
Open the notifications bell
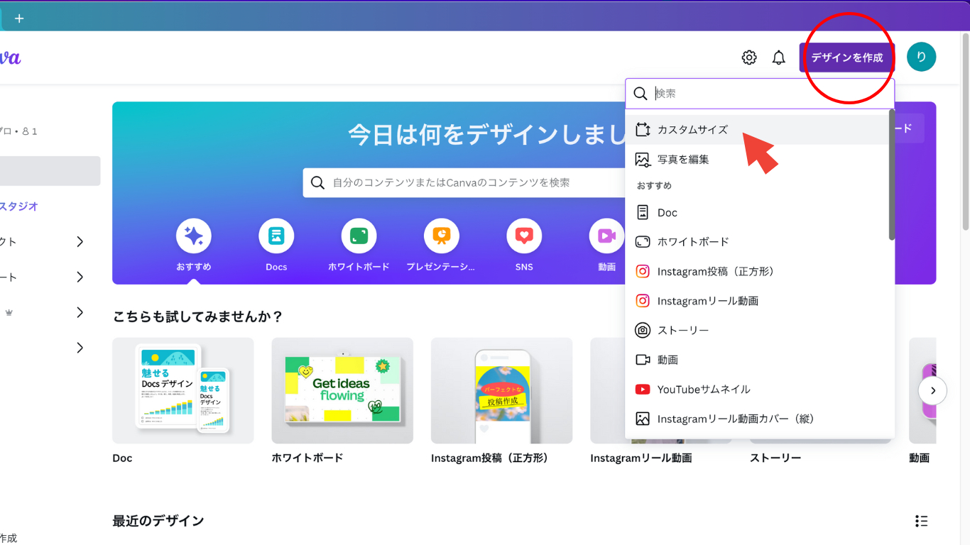[x=779, y=57]
